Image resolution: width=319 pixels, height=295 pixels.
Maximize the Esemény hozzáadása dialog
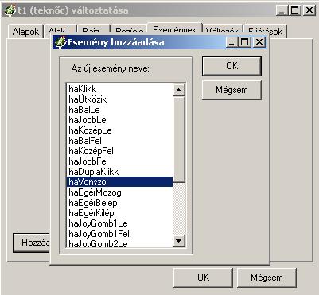(245, 42)
